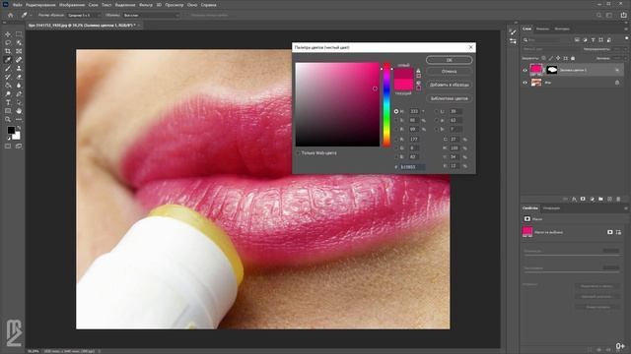Select the H hue radio button

click(x=396, y=111)
